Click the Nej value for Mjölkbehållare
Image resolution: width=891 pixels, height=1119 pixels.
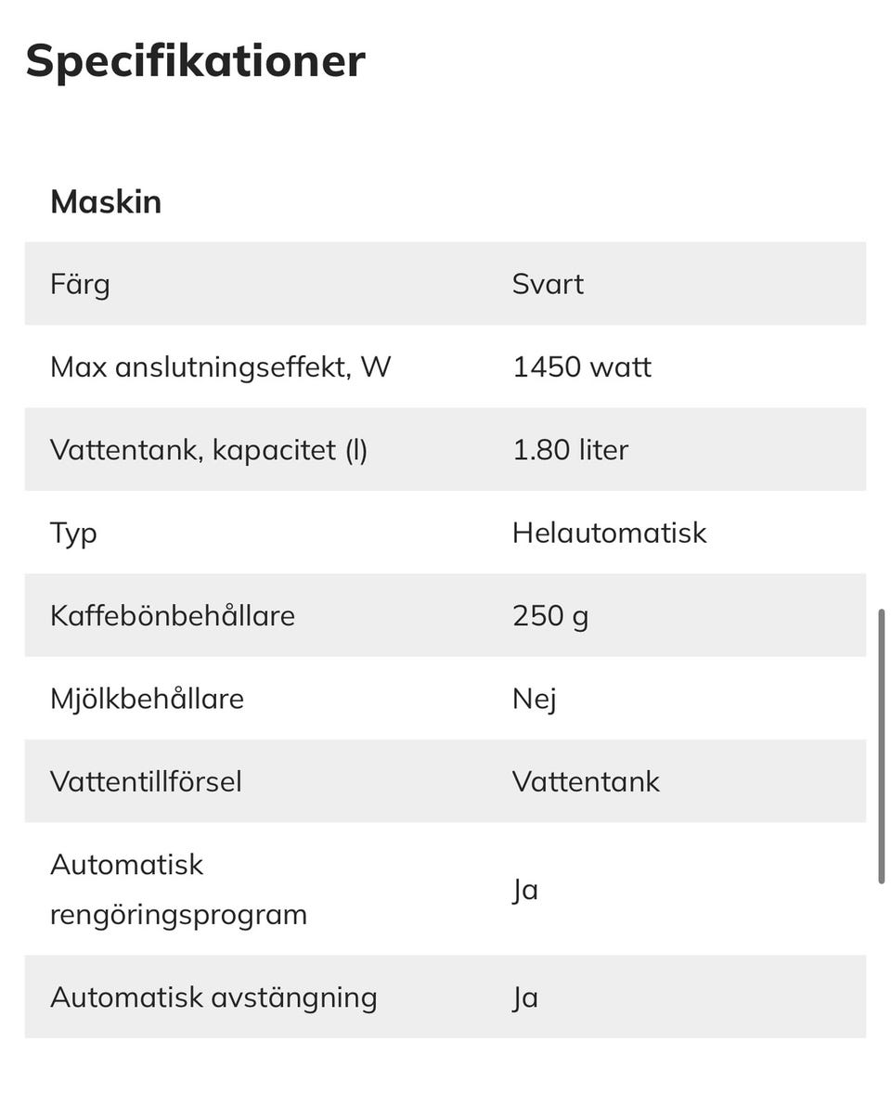(534, 699)
